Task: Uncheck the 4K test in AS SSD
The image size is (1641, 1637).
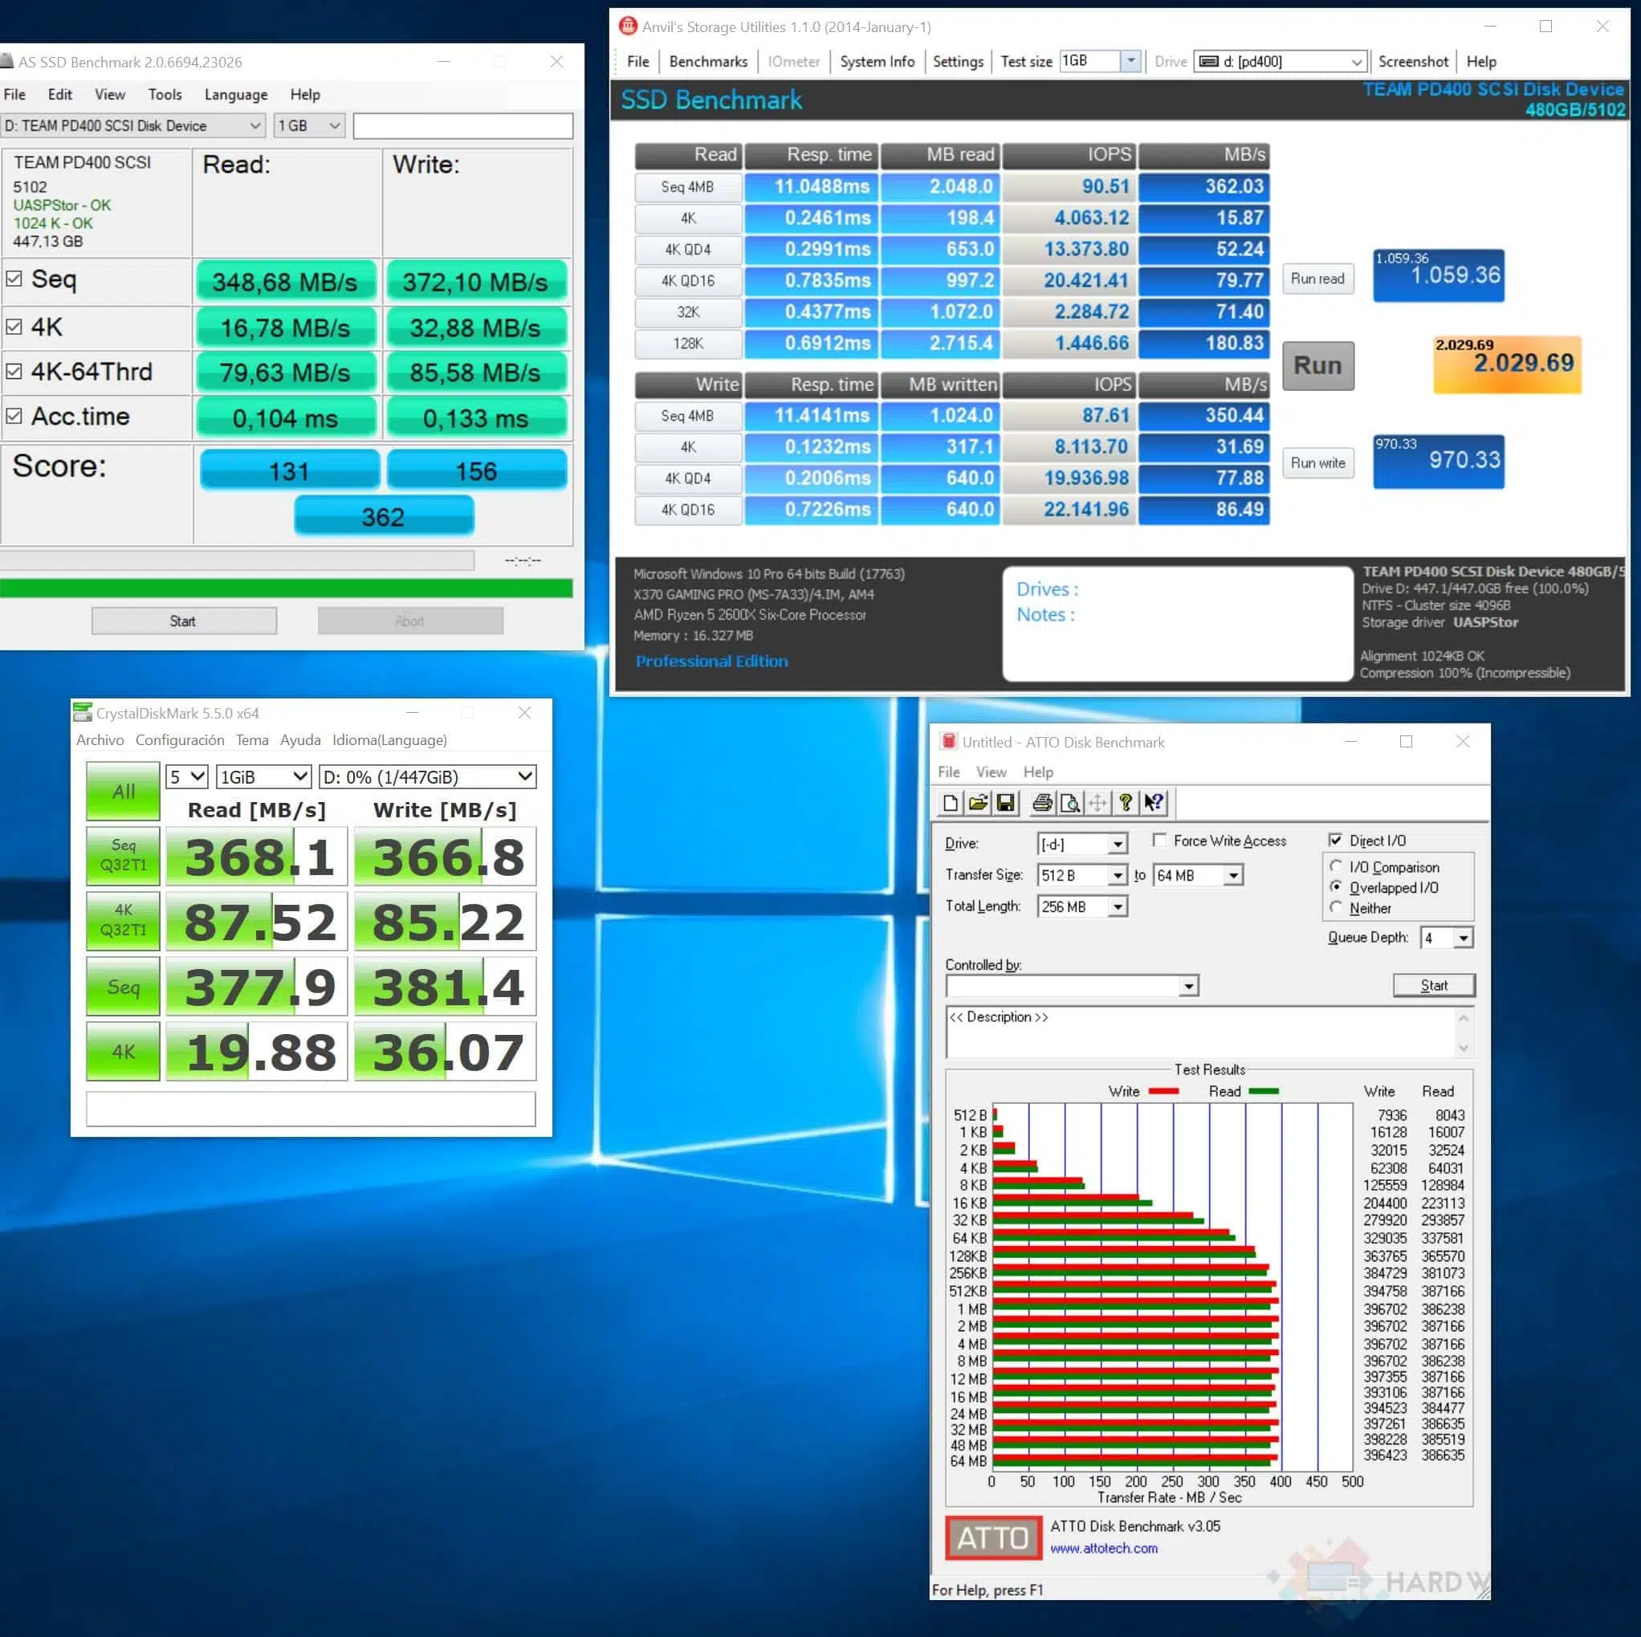Action: 14,327
